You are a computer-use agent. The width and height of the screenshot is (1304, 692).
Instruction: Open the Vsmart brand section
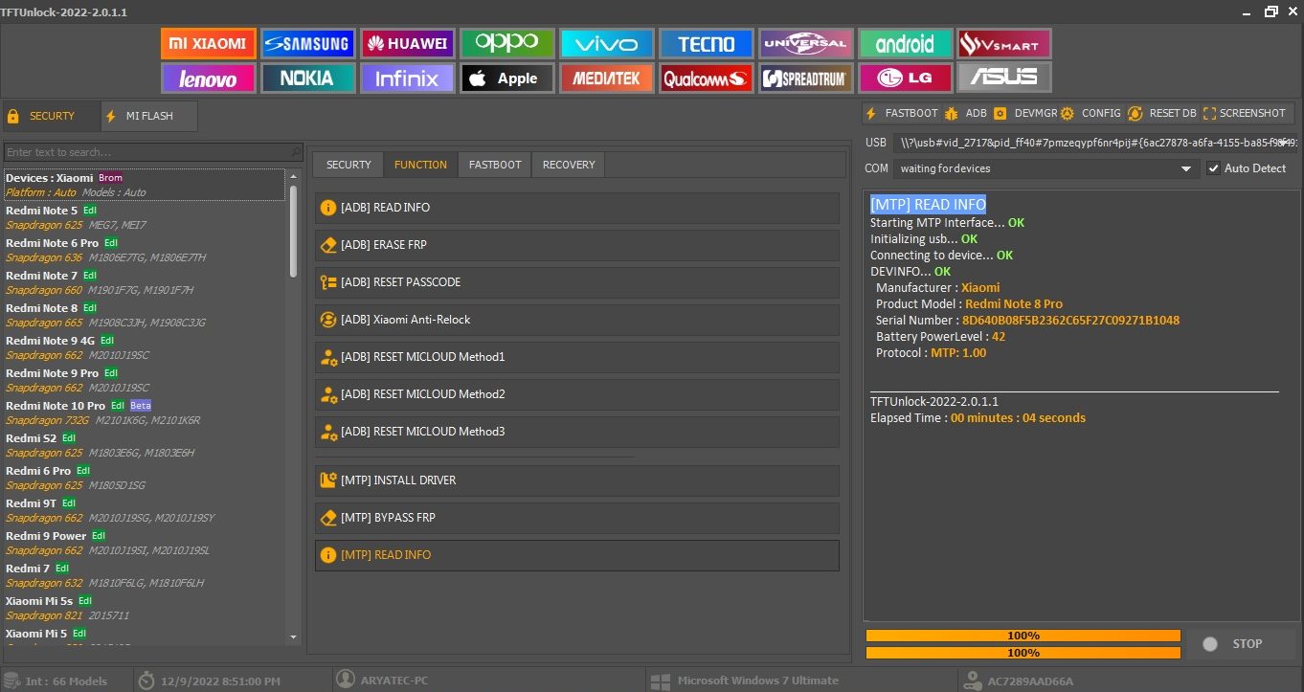click(1004, 43)
